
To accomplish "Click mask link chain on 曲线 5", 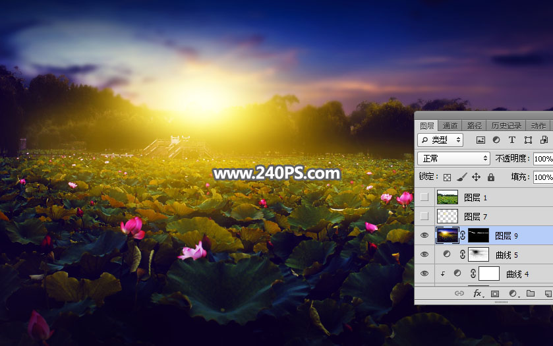I will point(462,254).
